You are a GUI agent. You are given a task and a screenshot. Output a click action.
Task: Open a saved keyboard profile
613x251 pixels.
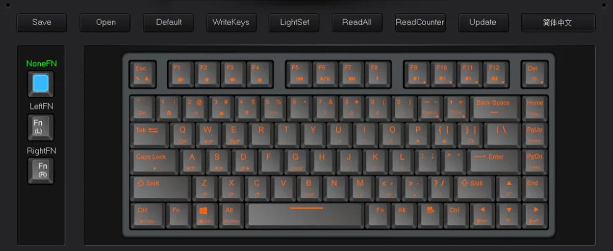point(106,23)
